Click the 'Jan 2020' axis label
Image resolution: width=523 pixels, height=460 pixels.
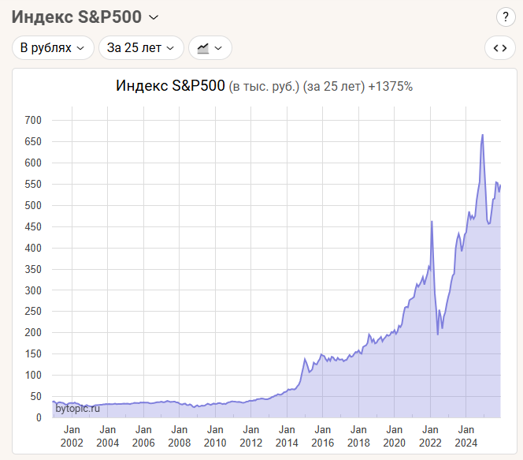[395, 436]
